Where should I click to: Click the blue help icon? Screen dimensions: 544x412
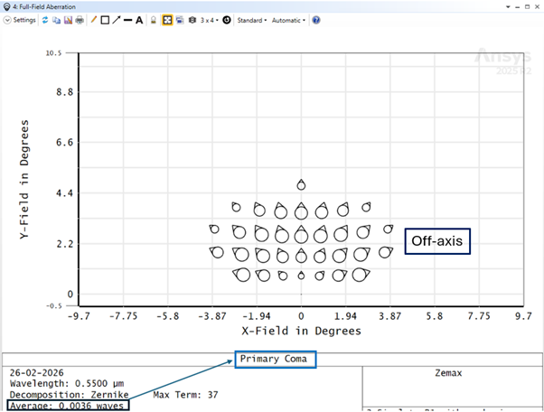tap(316, 20)
